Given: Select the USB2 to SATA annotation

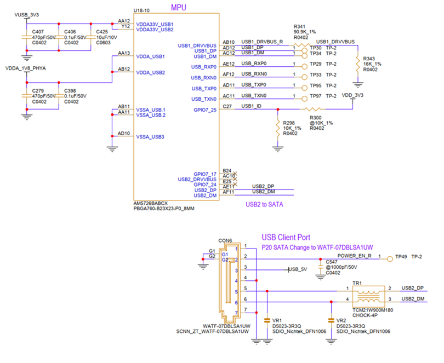Looking at the screenshot, I should point(264,205).
